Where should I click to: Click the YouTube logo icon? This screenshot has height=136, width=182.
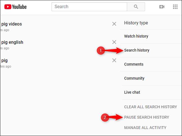(8, 7)
